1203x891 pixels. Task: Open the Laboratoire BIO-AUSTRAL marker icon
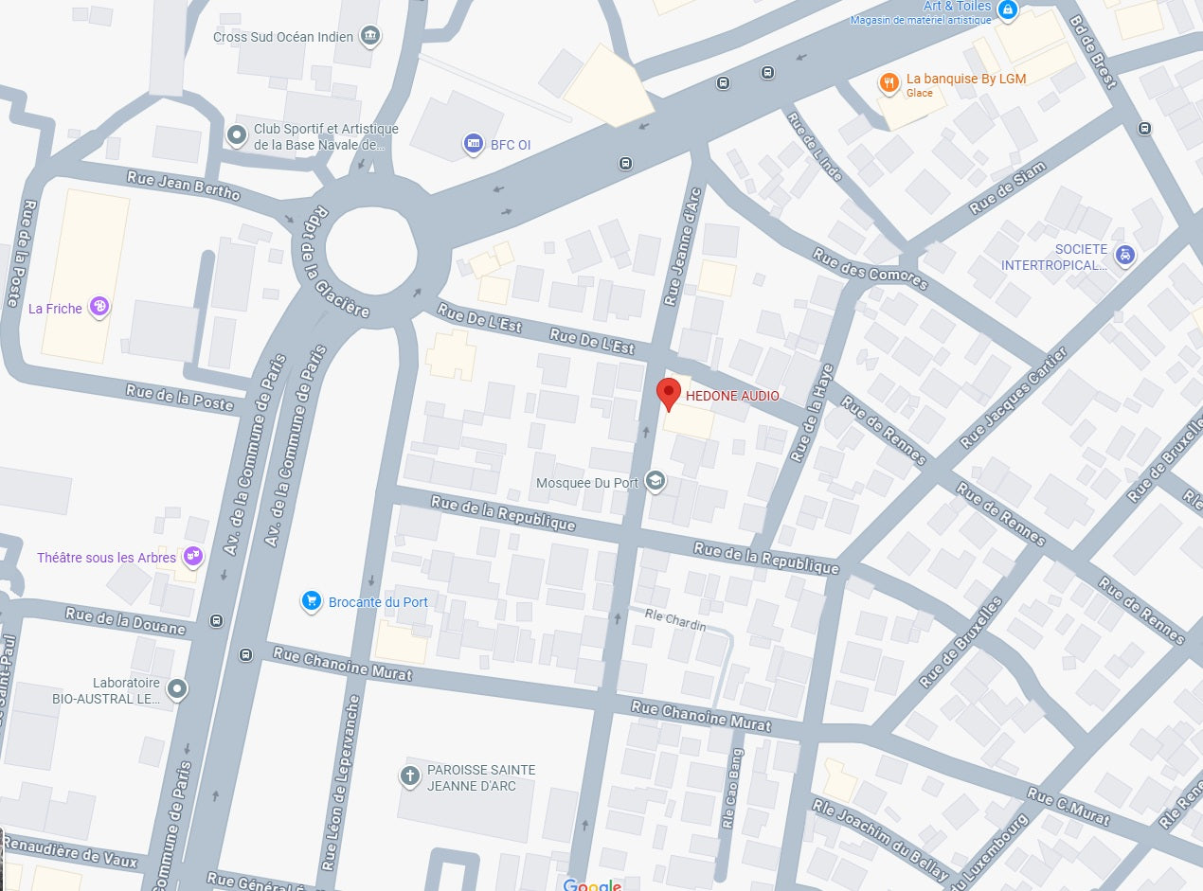click(x=177, y=688)
